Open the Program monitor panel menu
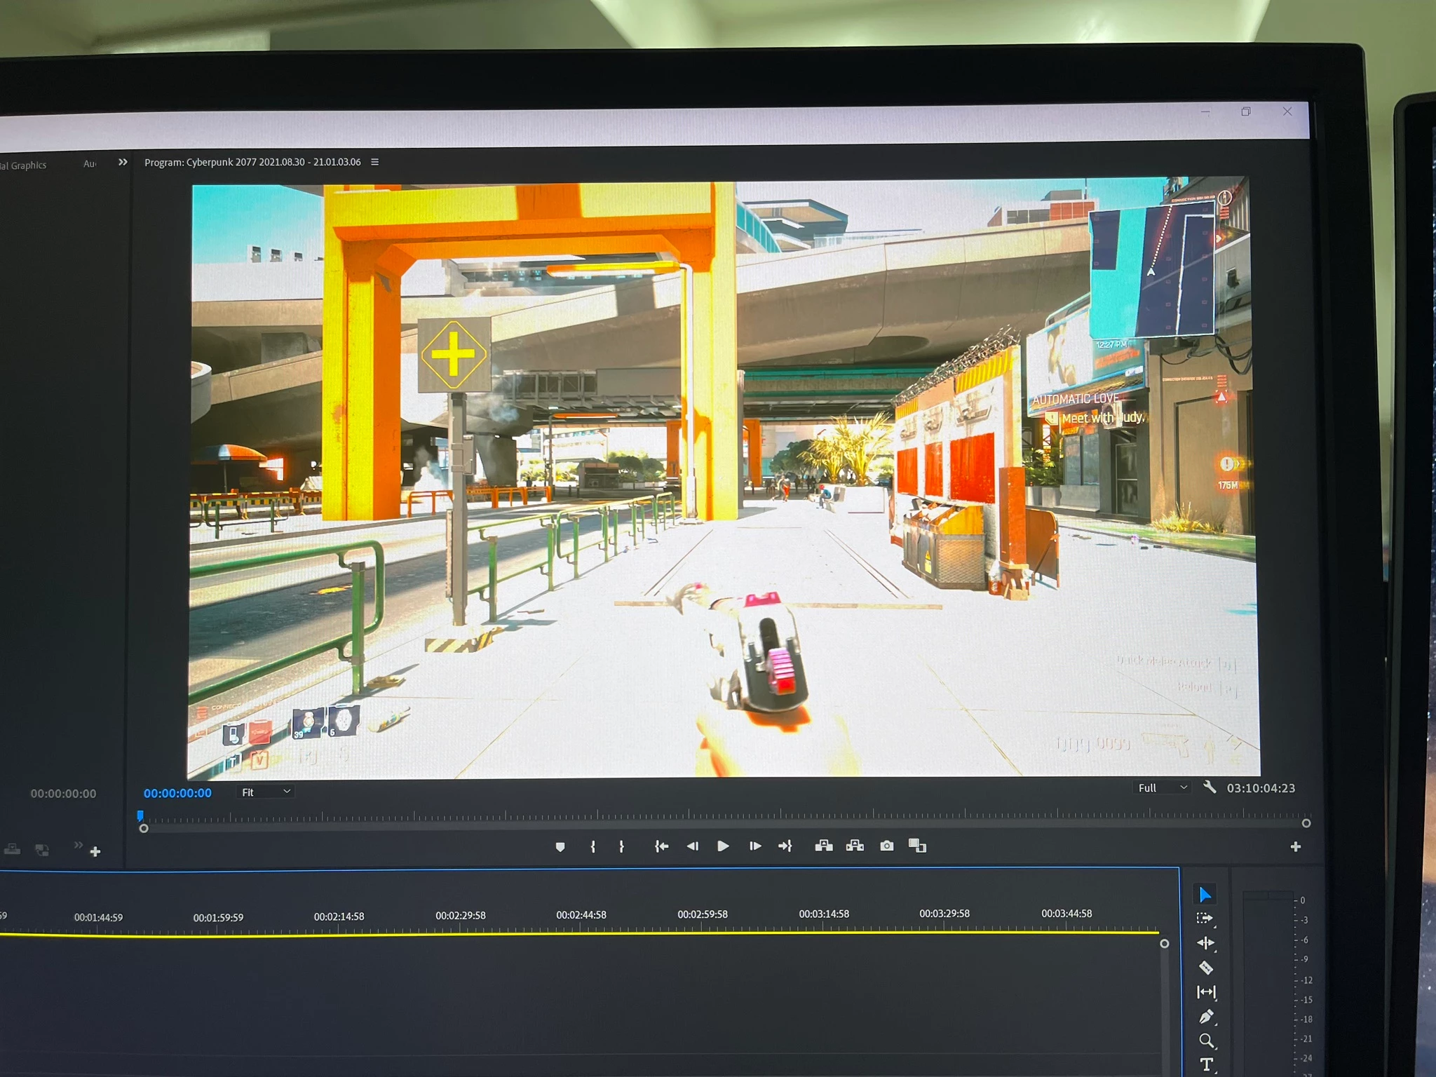1436x1077 pixels. click(375, 162)
